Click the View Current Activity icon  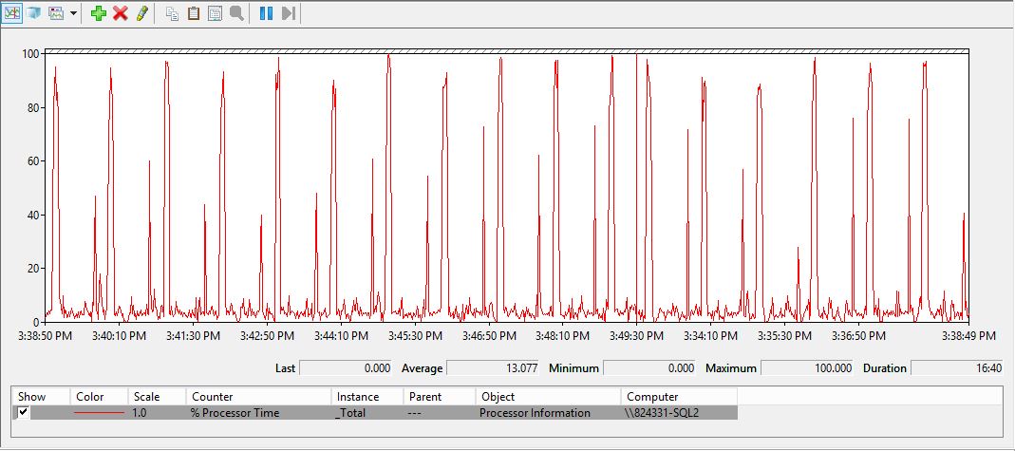point(12,13)
